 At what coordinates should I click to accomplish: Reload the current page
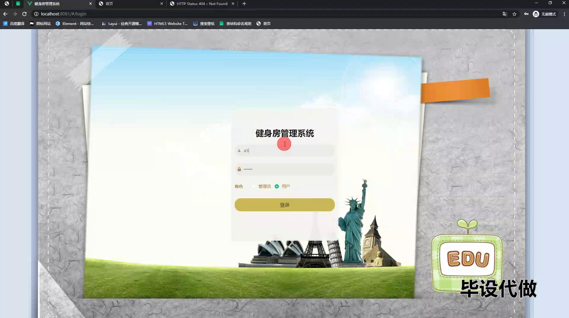point(25,14)
